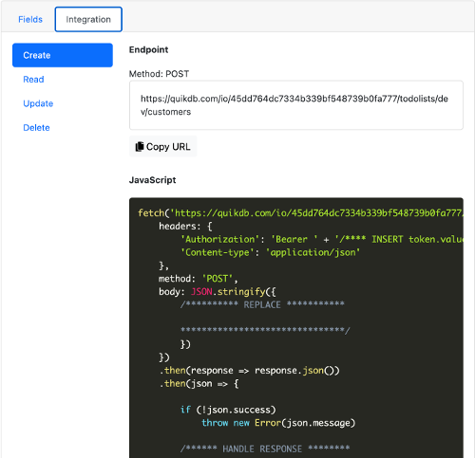Click the 'Method: POST' label
This screenshot has width=475, height=458.
point(159,74)
